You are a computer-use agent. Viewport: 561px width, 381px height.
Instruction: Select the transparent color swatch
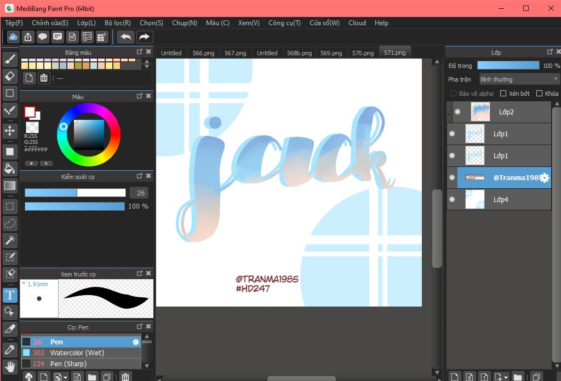[x=32, y=127]
